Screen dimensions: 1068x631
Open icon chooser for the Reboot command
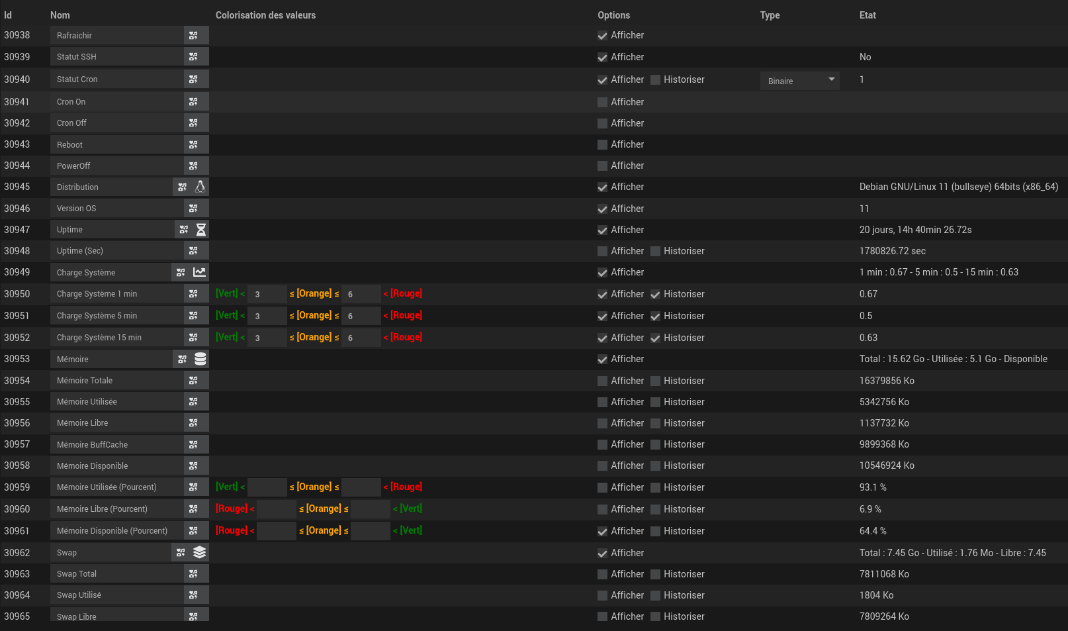(193, 144)
